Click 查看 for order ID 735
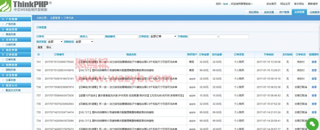Viewport: 320px width, 130px height. [x=314, y=112]
